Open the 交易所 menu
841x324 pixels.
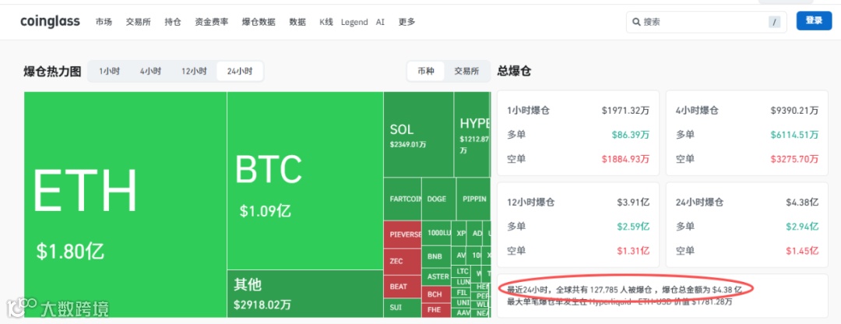[x=139, y=22]
